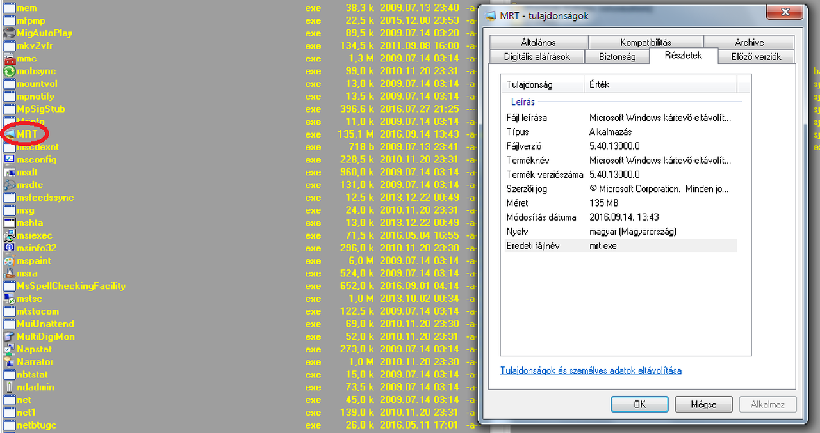Click the msdtc file icon
820x433 pixels.
(x=9, y=185)
